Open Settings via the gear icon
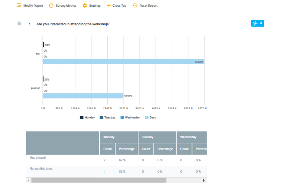Screen dimensions: 300x188 (x=85, y=5)
